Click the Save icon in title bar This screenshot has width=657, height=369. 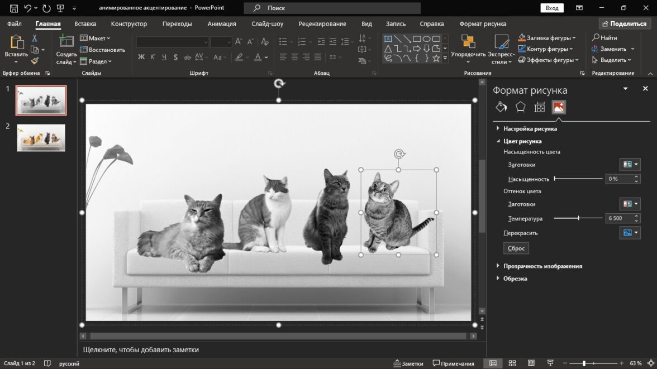coord(13,8)
